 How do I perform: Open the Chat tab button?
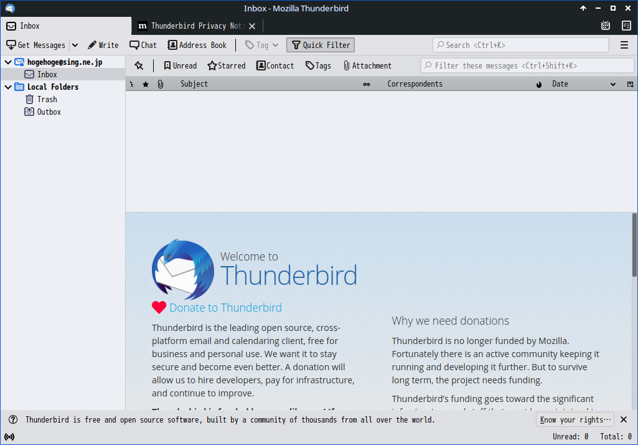point(143,45)
